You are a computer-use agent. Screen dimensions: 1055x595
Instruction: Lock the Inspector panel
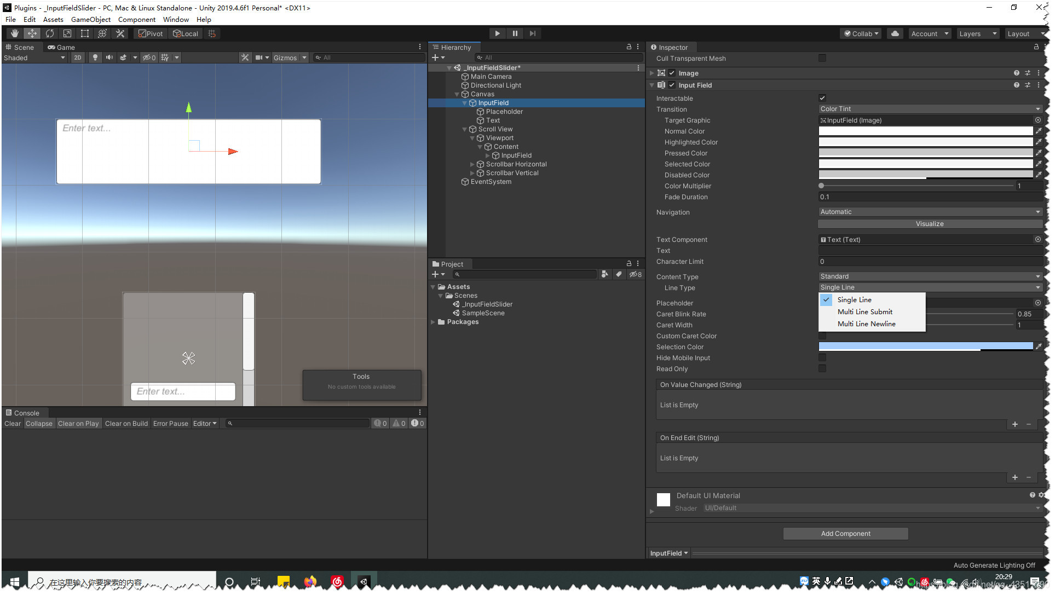pos(1036,47)
